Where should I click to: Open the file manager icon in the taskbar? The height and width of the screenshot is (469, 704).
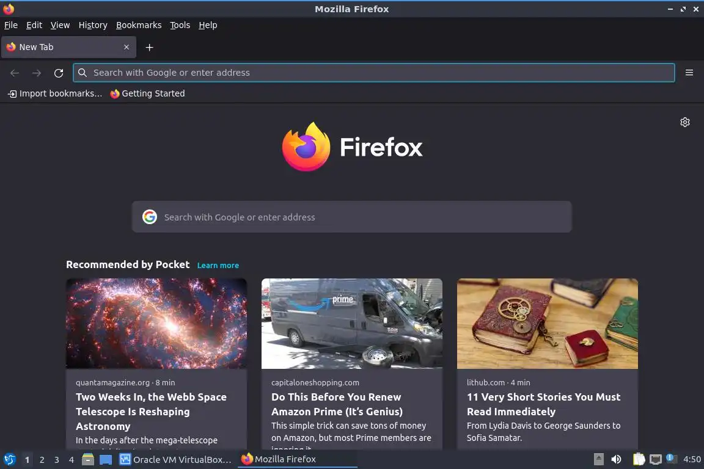88,459
